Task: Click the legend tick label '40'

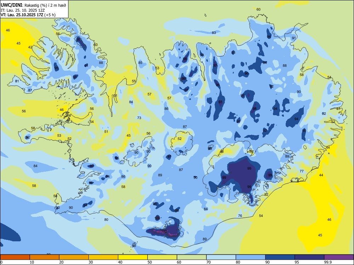Action: pos(120,262)
